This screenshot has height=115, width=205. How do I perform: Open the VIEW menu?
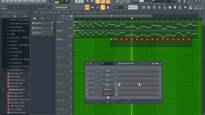coord(25,1)
